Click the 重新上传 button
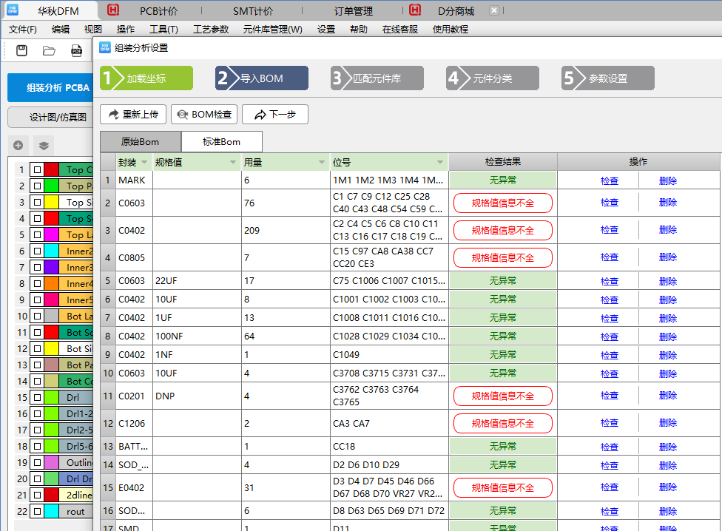The image size is (722, 531). (133, 114)
